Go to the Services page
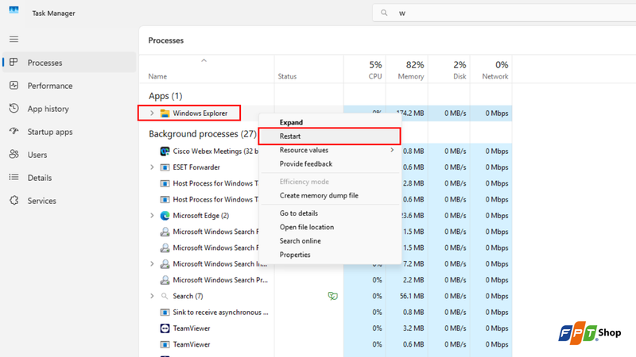 click(x=69, y=201)
